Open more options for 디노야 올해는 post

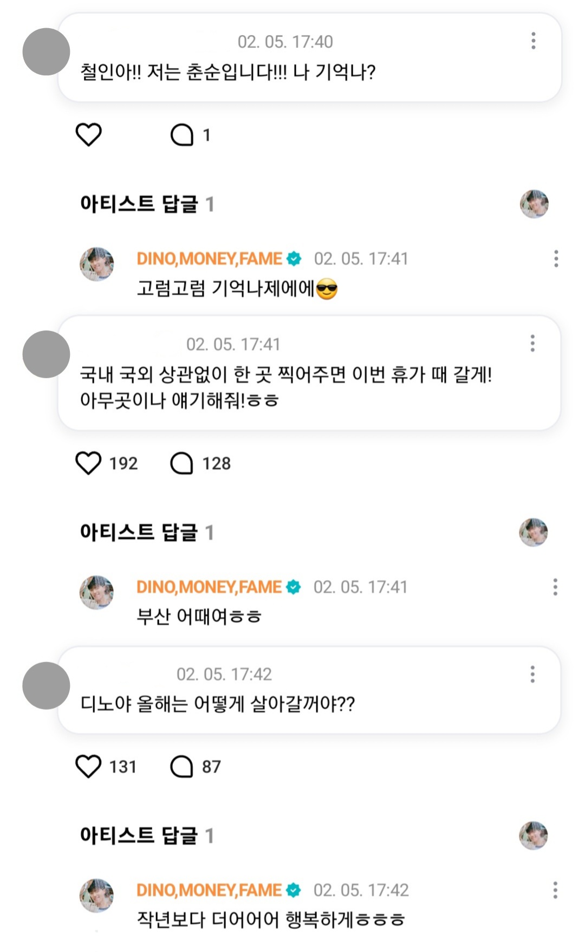[x=533, y=674]
